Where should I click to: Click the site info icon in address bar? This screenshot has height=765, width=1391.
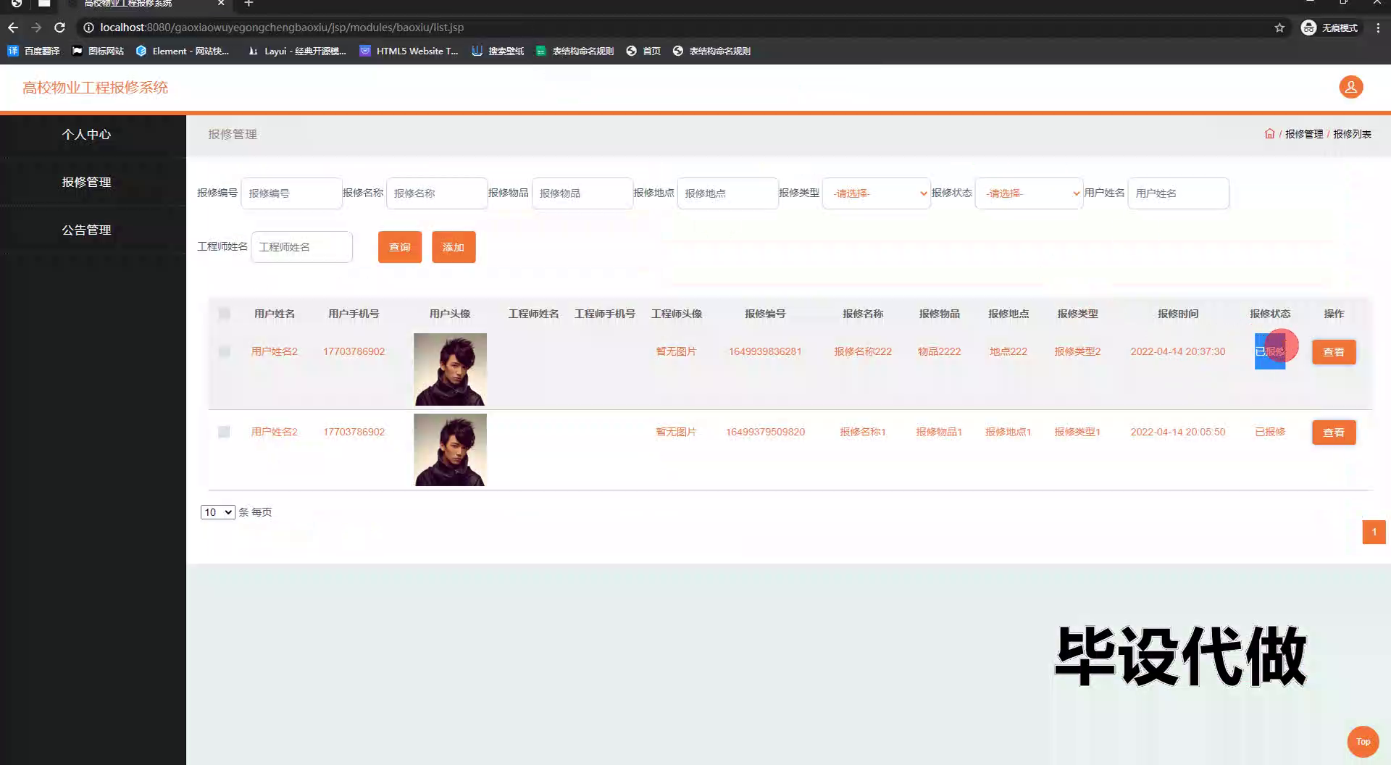click(88, 28)
